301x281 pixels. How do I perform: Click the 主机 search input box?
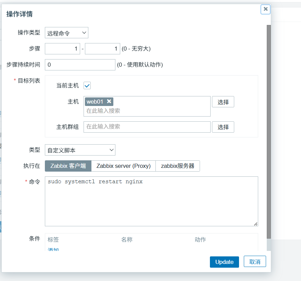click(x=147, y=111)
